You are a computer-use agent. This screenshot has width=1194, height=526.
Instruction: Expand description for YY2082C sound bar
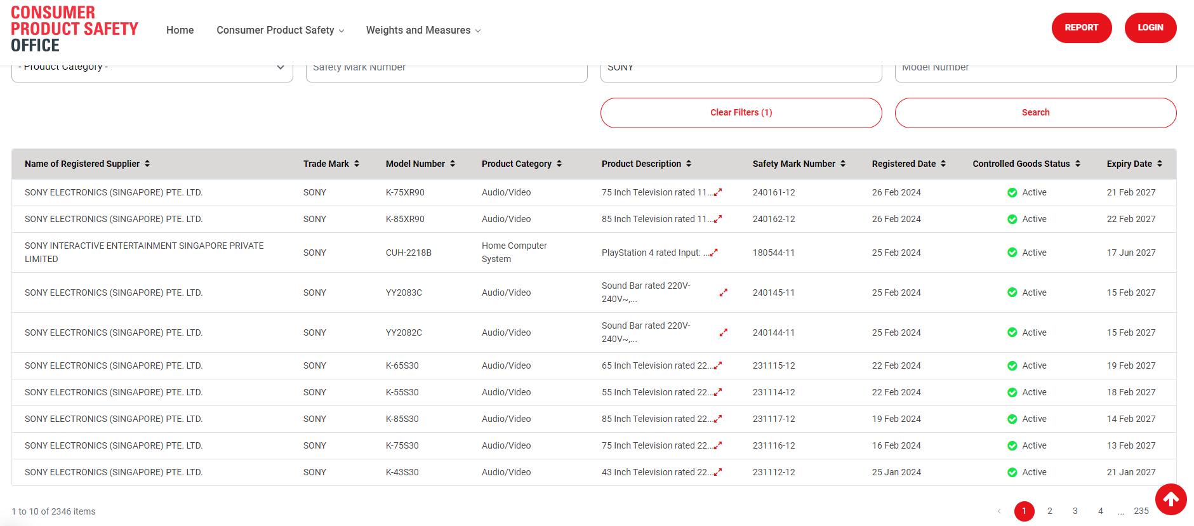[x=723, y=332]
